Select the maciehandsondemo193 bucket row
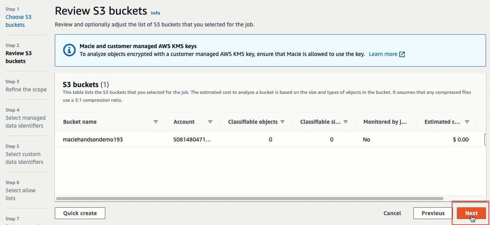The height and width of the screenshot is (225, 490). tap(270, 139)
